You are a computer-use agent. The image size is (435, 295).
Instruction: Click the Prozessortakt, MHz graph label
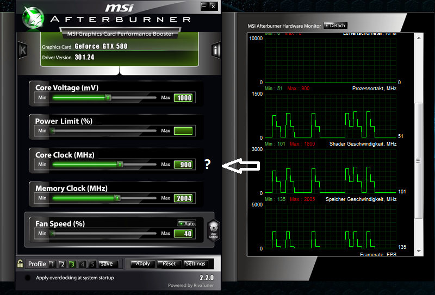point(374,89)
